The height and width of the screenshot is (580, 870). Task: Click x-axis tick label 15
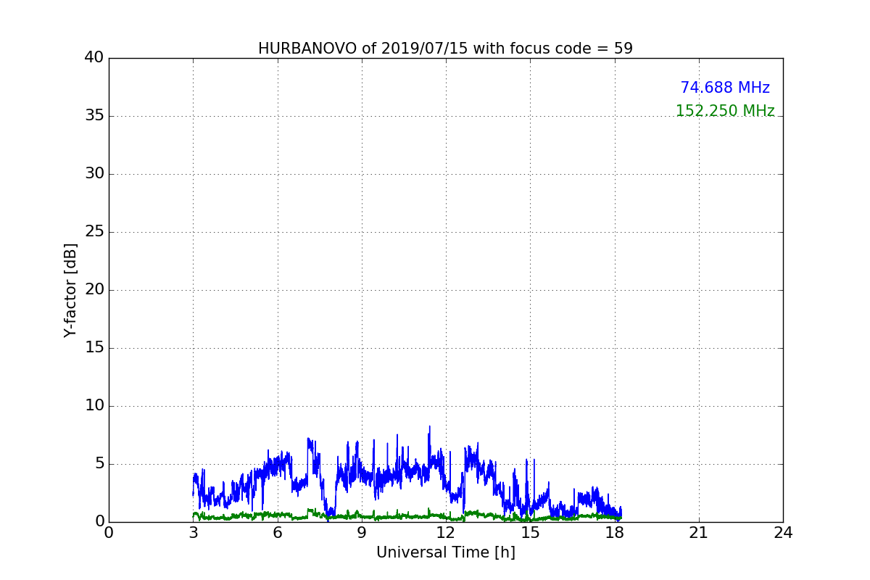pos(530,532)
